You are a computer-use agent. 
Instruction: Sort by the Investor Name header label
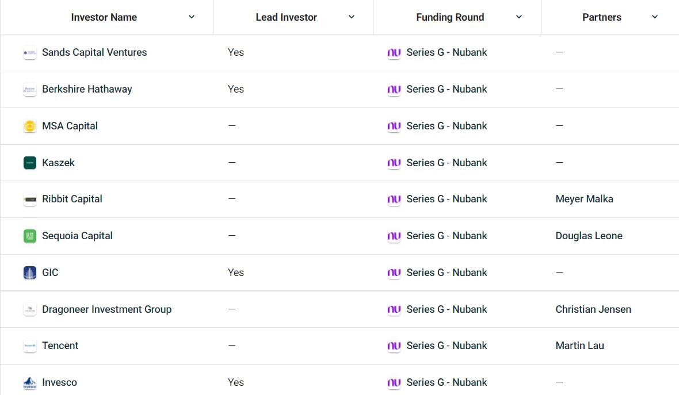pyautogui.click(x=104, y=17)
